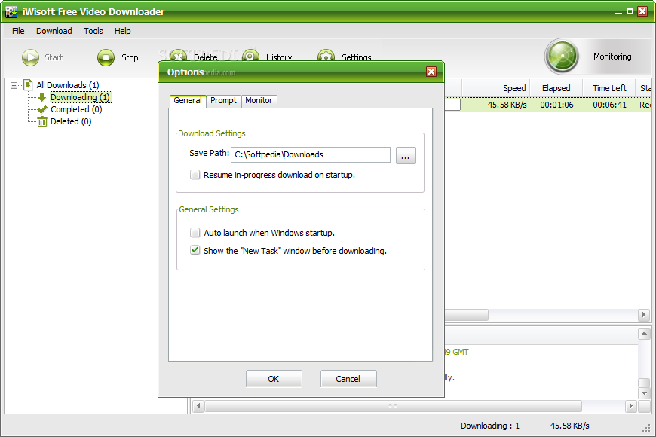Click the log panel scroll down arrow
Screen dimensions: 656x437
coord(644,393)
